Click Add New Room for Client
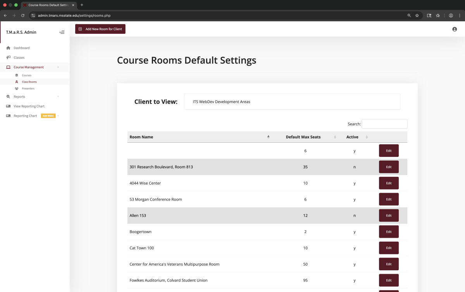 click(100, 29)
